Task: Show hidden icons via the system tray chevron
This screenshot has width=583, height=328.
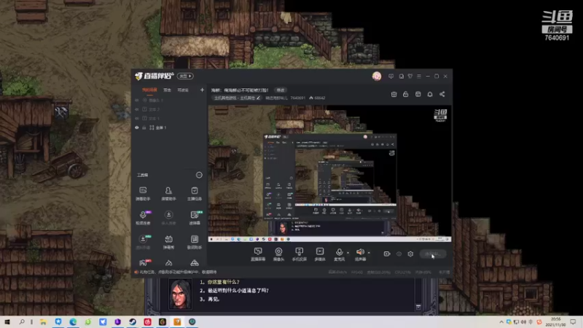Action: point(501,321)
